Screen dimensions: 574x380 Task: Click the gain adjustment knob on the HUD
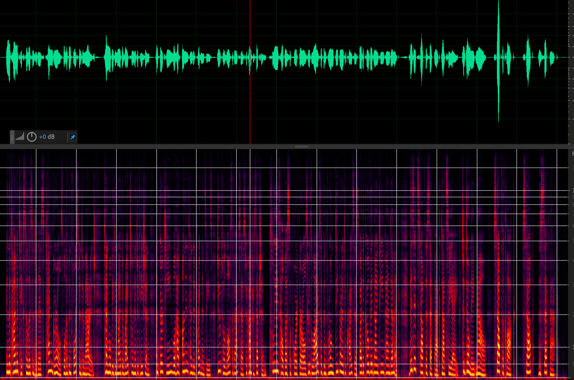click(32, 137)
